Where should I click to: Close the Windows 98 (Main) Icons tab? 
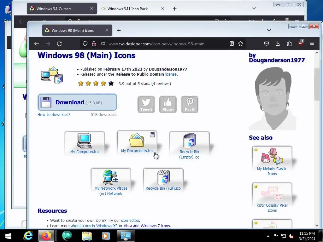[107, 30]
